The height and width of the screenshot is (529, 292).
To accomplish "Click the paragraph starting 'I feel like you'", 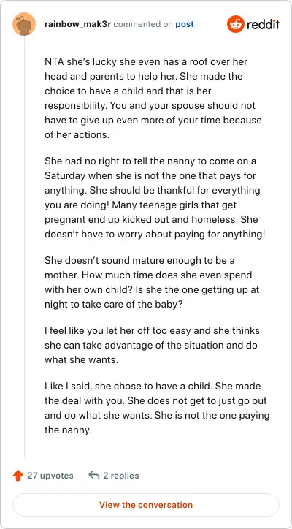I will tap(152, 345).
